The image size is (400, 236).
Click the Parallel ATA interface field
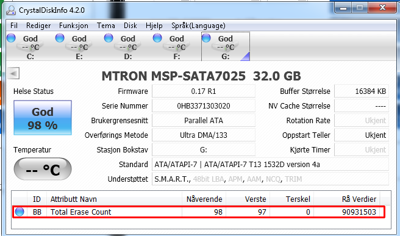204,120
